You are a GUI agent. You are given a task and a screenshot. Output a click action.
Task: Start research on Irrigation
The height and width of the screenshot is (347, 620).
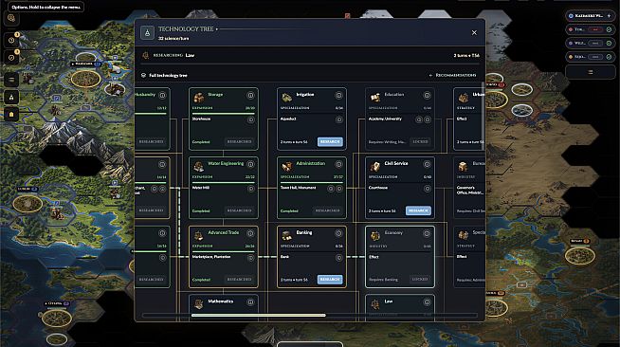coord(330,141)
